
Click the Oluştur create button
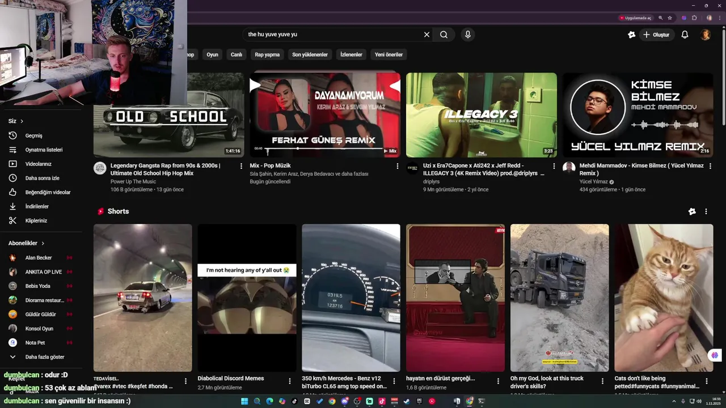pos(656,35)
